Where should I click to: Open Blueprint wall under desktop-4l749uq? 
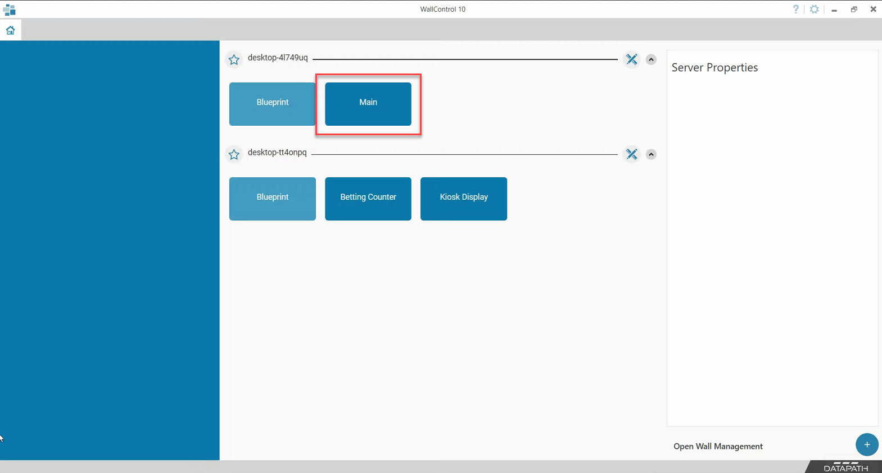click(272, 104)
